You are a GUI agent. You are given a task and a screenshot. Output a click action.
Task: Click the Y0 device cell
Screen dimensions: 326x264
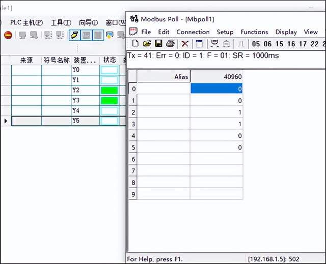pos(85,70)
